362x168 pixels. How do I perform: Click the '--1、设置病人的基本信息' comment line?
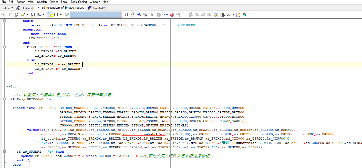(x=62, y=95)
